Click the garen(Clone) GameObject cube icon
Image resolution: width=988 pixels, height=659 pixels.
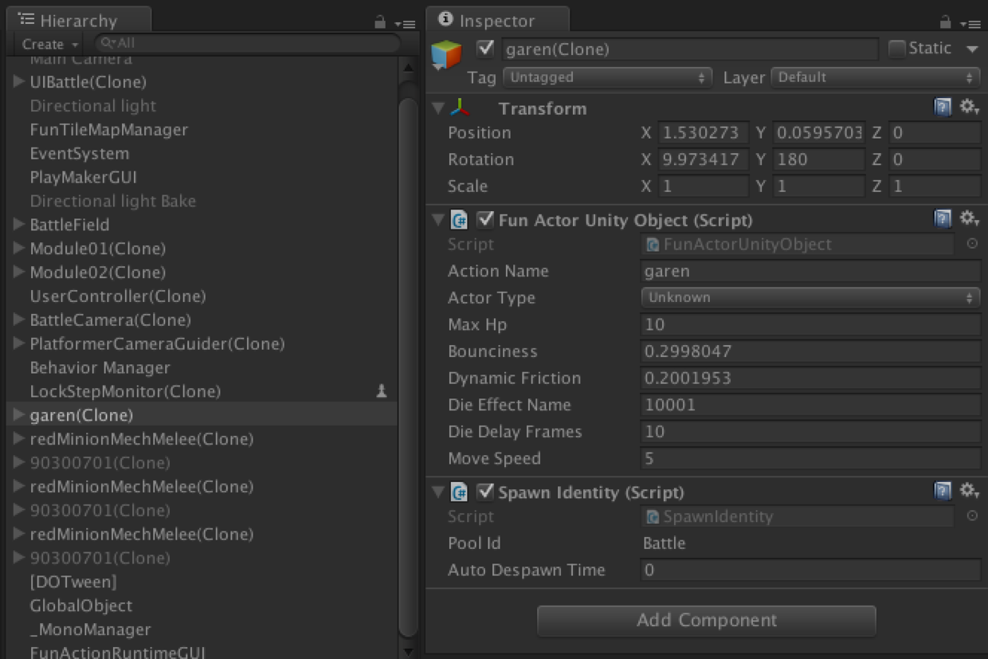(x=447, y=54)
